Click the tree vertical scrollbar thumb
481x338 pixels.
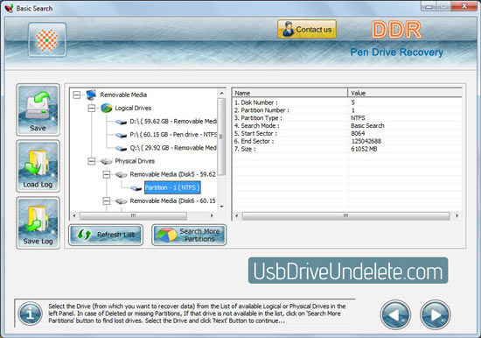pyautogui.click(x=221, y=137)
